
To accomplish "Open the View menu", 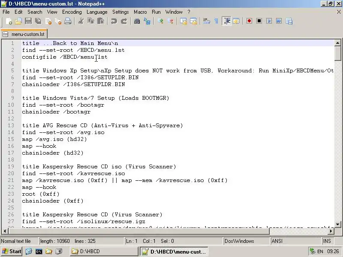I will 52,12.
